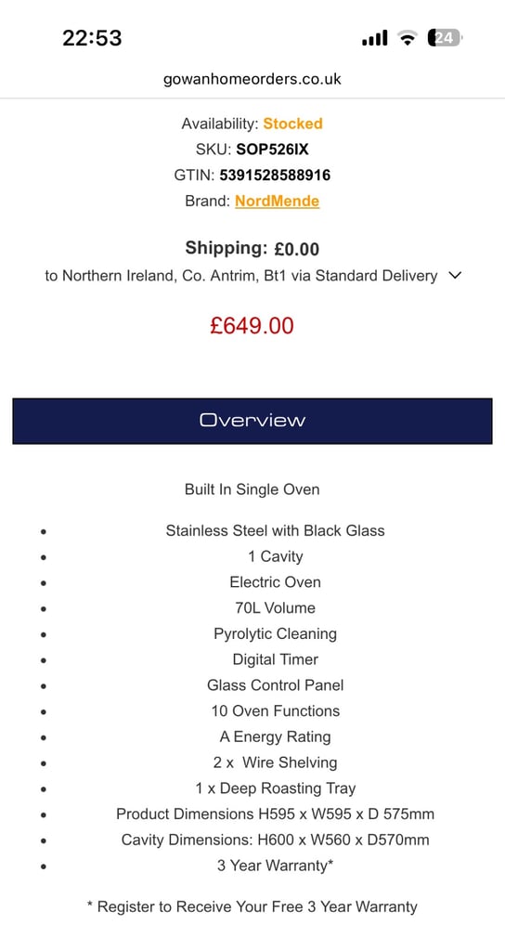505x951 pixels.
Task: Tap Register to Receive Free Warranty note
Action: tap(252, 906)
